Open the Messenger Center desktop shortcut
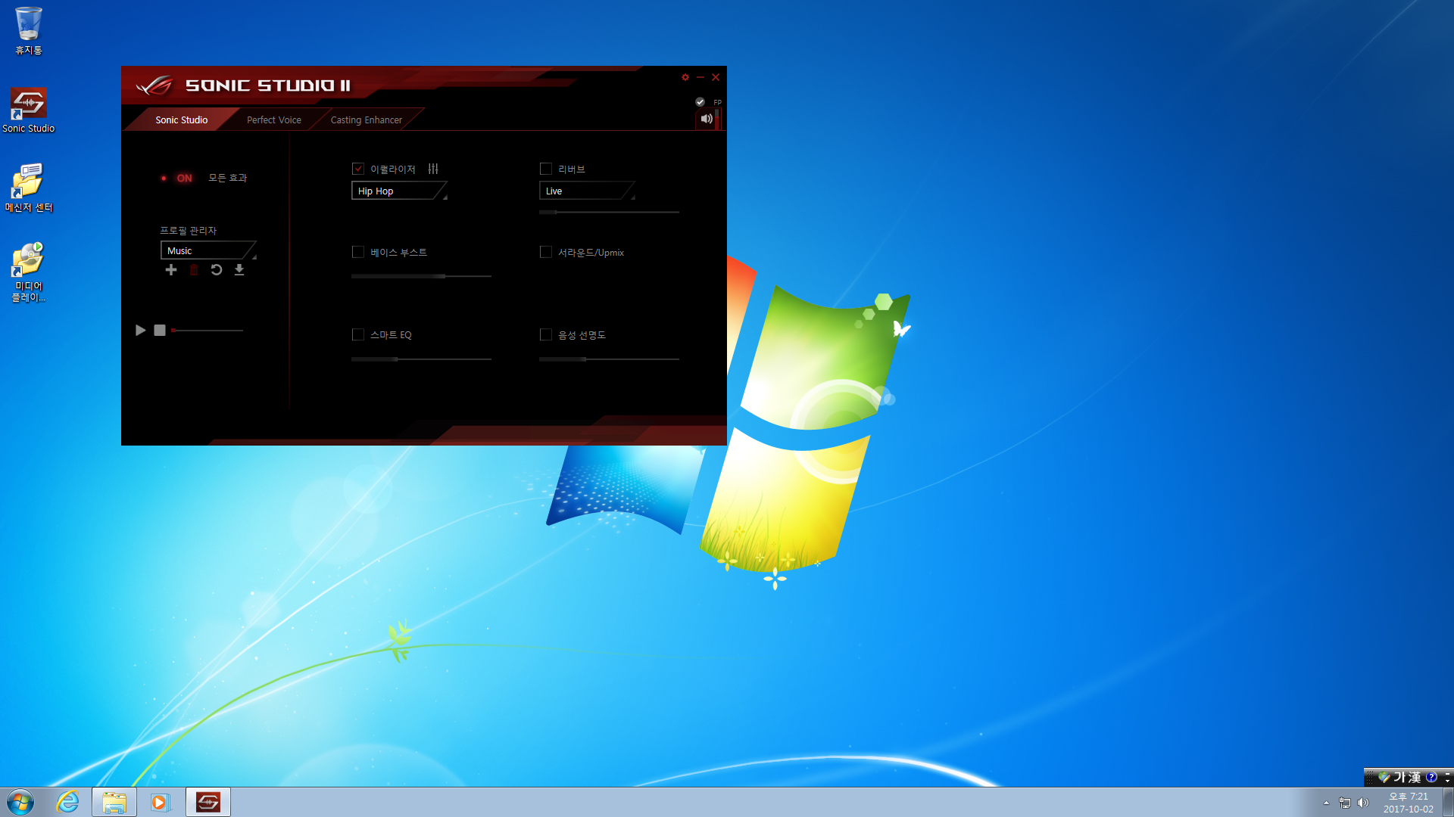1454x817 pixels. [29, 188]
